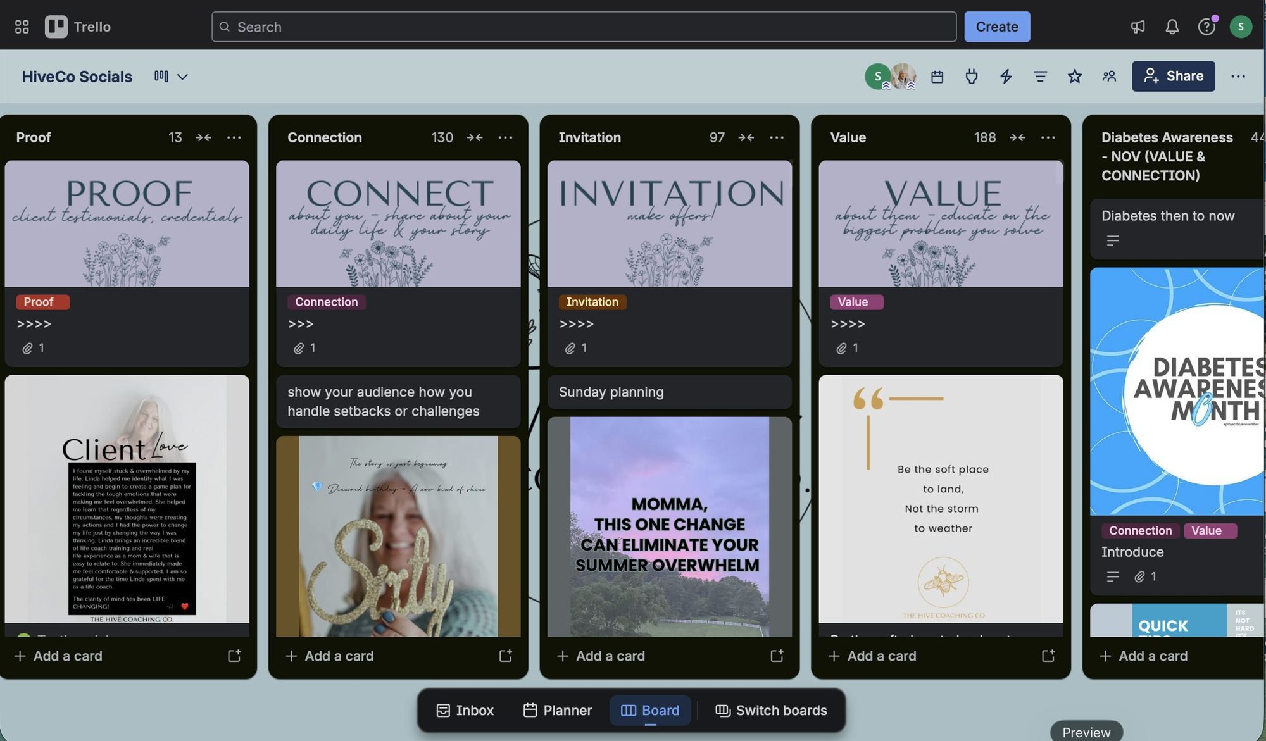
Task: Open the notifications bell
Action: point(1172,27)
